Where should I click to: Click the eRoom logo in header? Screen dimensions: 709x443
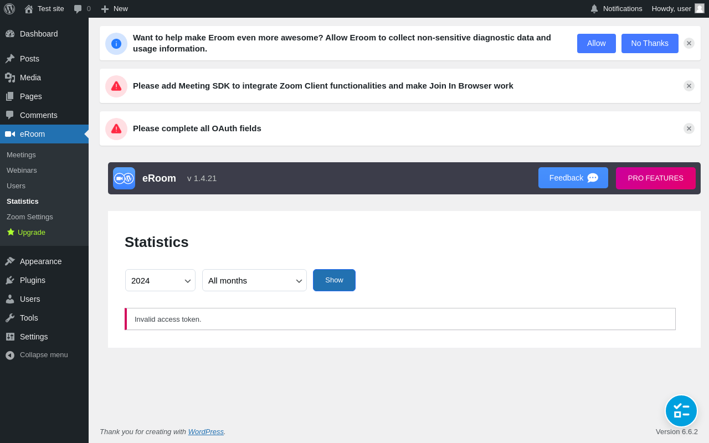[124, 178]
